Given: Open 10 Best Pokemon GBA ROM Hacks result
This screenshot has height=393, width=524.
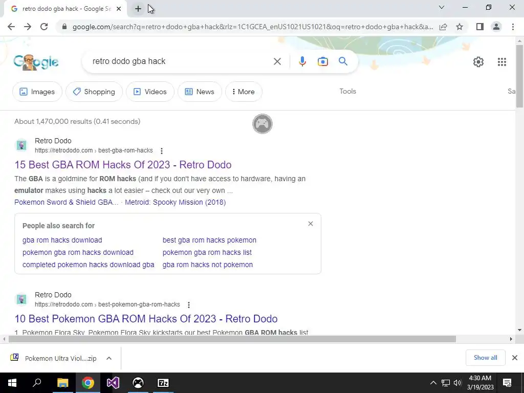Looking at the screenshot, I should click(x=146, y=319).
